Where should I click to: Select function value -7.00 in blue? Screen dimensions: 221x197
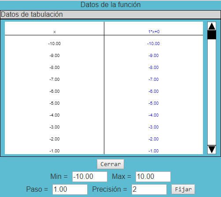tap(154, 80)
